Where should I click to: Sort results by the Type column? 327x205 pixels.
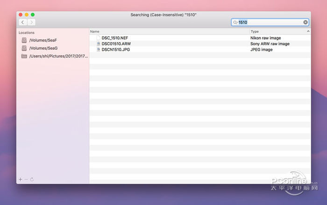(x=255, y=31)
